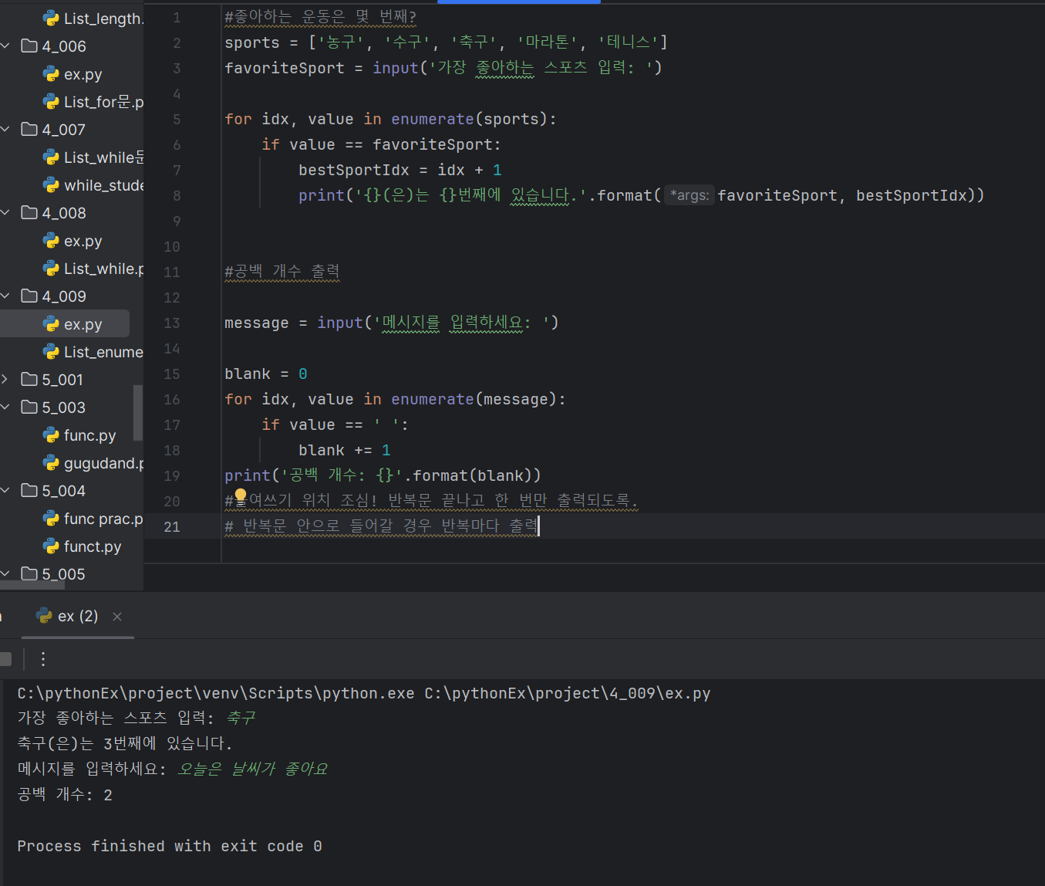
Task: Click Python icon beside List_for문 file
Action: point(51,102)
